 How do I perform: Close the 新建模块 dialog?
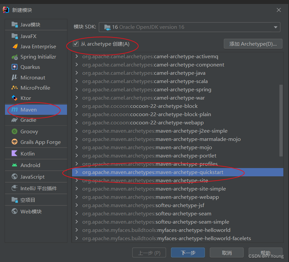point(279,10)
